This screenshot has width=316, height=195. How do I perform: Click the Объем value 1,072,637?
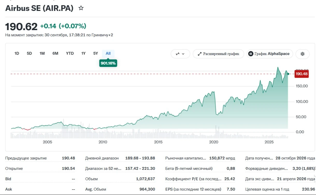pyautogui.click(x=146, y=179)
